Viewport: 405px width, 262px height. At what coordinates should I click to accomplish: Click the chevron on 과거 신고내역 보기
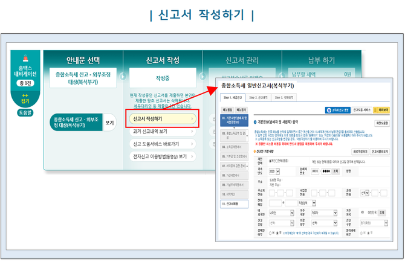click(192, 131)
